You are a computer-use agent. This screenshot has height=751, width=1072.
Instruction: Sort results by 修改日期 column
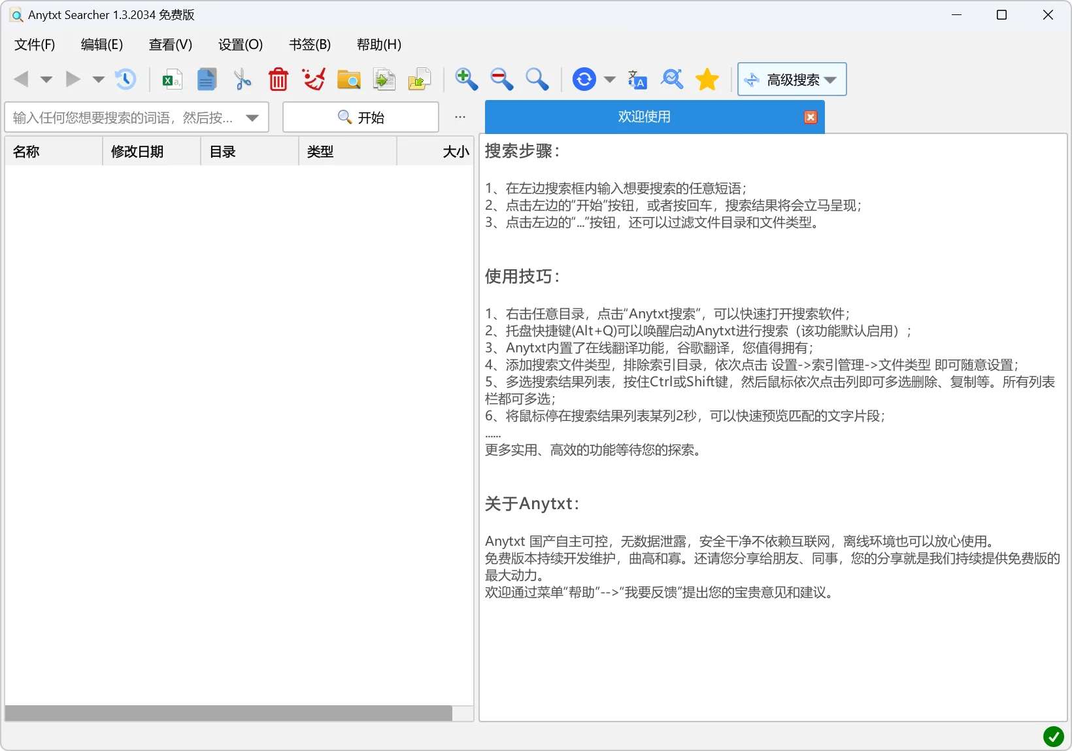(x=152, y=152)
